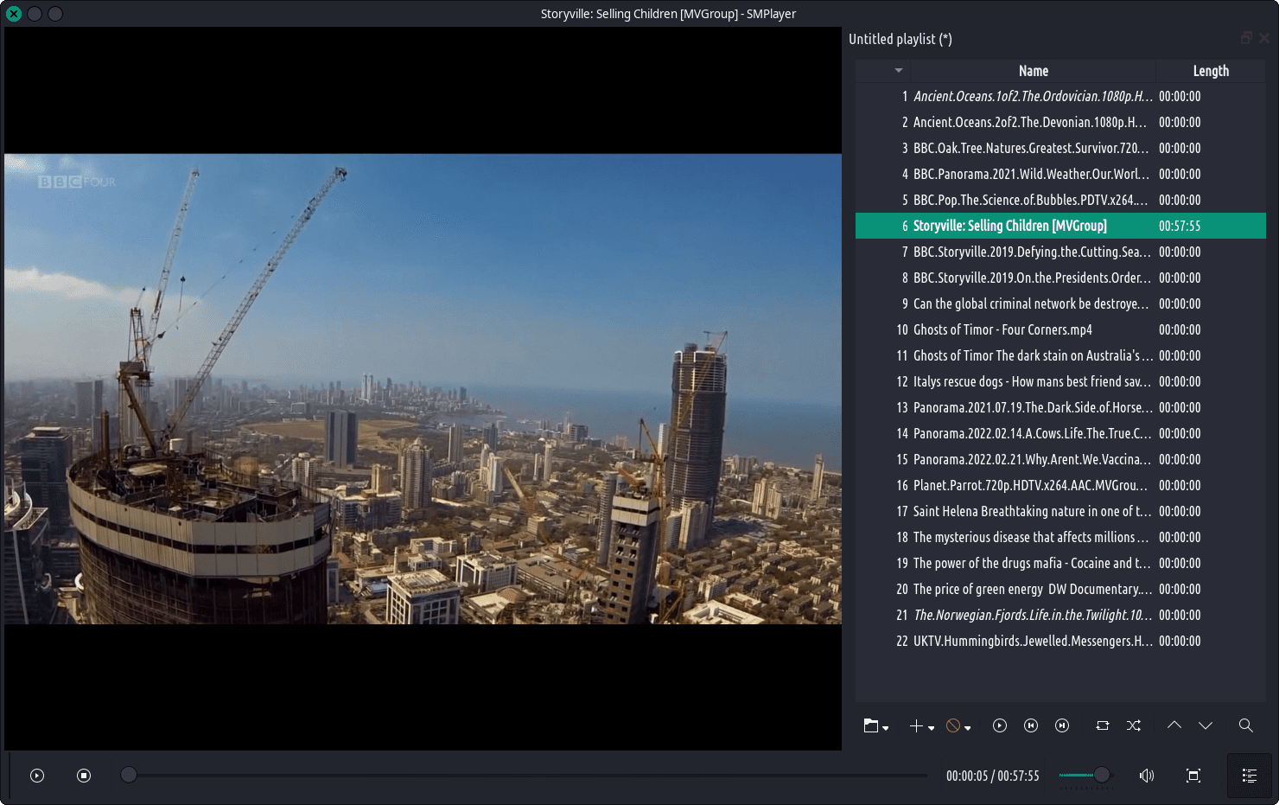Viewport: 1279px width, 805px height.
Task: Toggle playlist shuffle
Action: click(1134, 725)
